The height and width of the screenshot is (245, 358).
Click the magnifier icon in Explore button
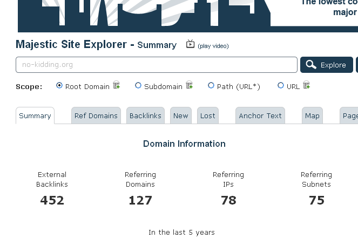[311, 65]
